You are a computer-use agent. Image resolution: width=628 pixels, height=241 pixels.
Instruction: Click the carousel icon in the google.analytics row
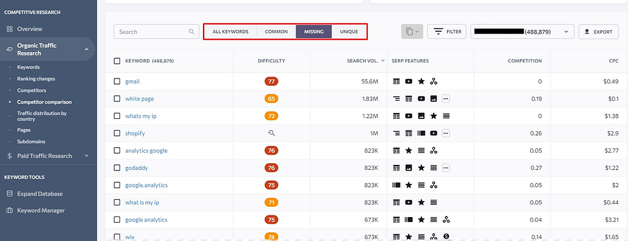point(396,185)
